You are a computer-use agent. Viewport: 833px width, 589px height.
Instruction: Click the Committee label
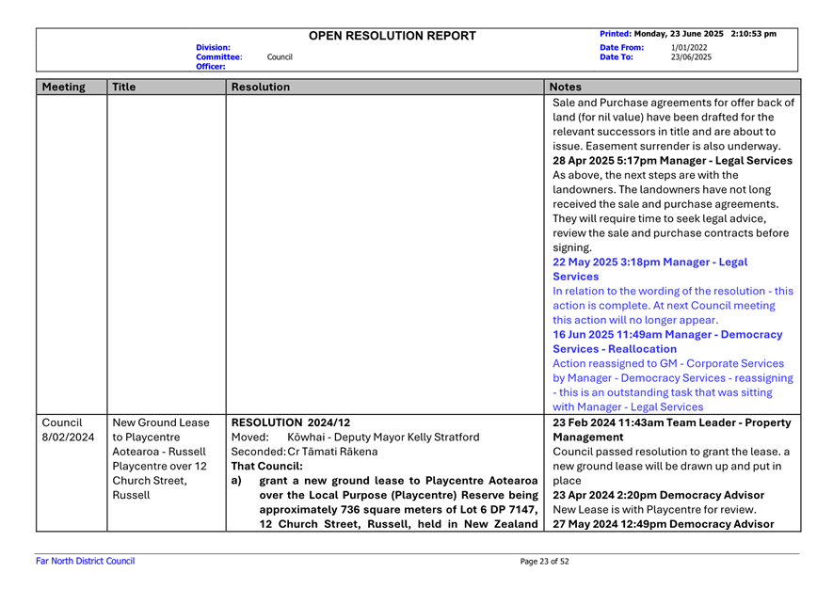[219, 56]
